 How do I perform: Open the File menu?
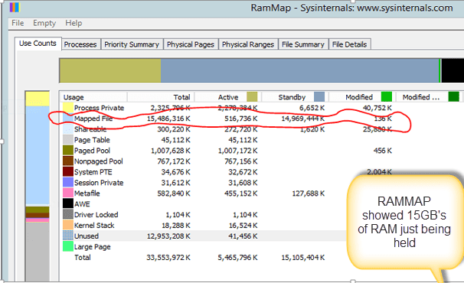point(18,23)
